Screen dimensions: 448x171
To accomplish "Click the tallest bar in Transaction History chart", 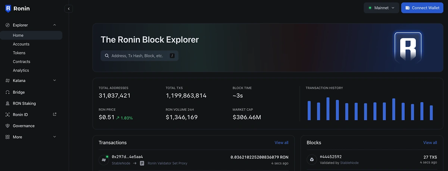I will (328, 109).
